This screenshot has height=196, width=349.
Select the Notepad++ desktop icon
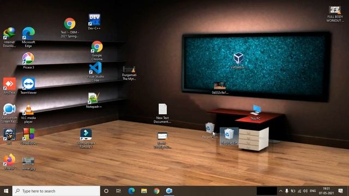[x=94, y=100]
